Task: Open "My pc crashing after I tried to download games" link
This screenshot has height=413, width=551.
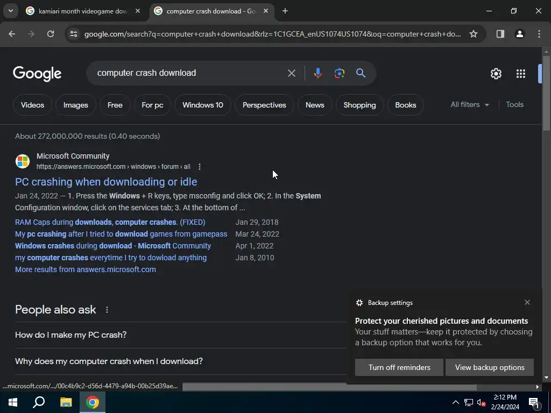Action: click(121, 234)
